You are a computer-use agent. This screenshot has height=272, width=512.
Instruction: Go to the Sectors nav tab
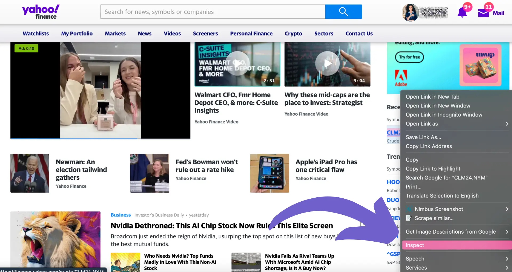tap(324, 34)
